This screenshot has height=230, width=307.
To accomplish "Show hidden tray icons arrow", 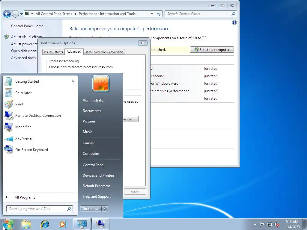I will tap(255, 224).
